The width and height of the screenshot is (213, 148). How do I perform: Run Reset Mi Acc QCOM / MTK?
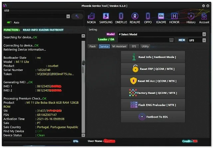[x=153, y=81]
